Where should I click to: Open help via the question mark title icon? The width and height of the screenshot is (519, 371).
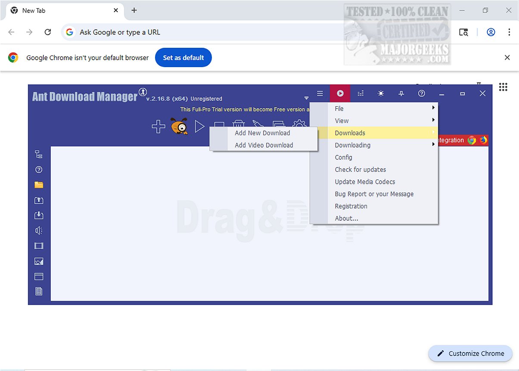(x=422, y=93)
